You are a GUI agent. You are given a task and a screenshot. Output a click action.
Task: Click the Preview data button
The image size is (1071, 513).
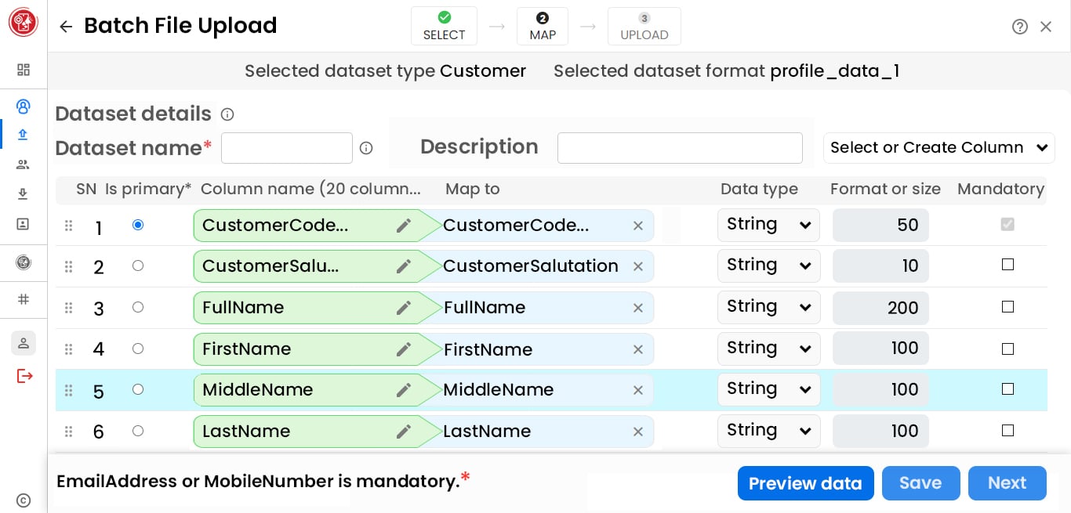805,483
